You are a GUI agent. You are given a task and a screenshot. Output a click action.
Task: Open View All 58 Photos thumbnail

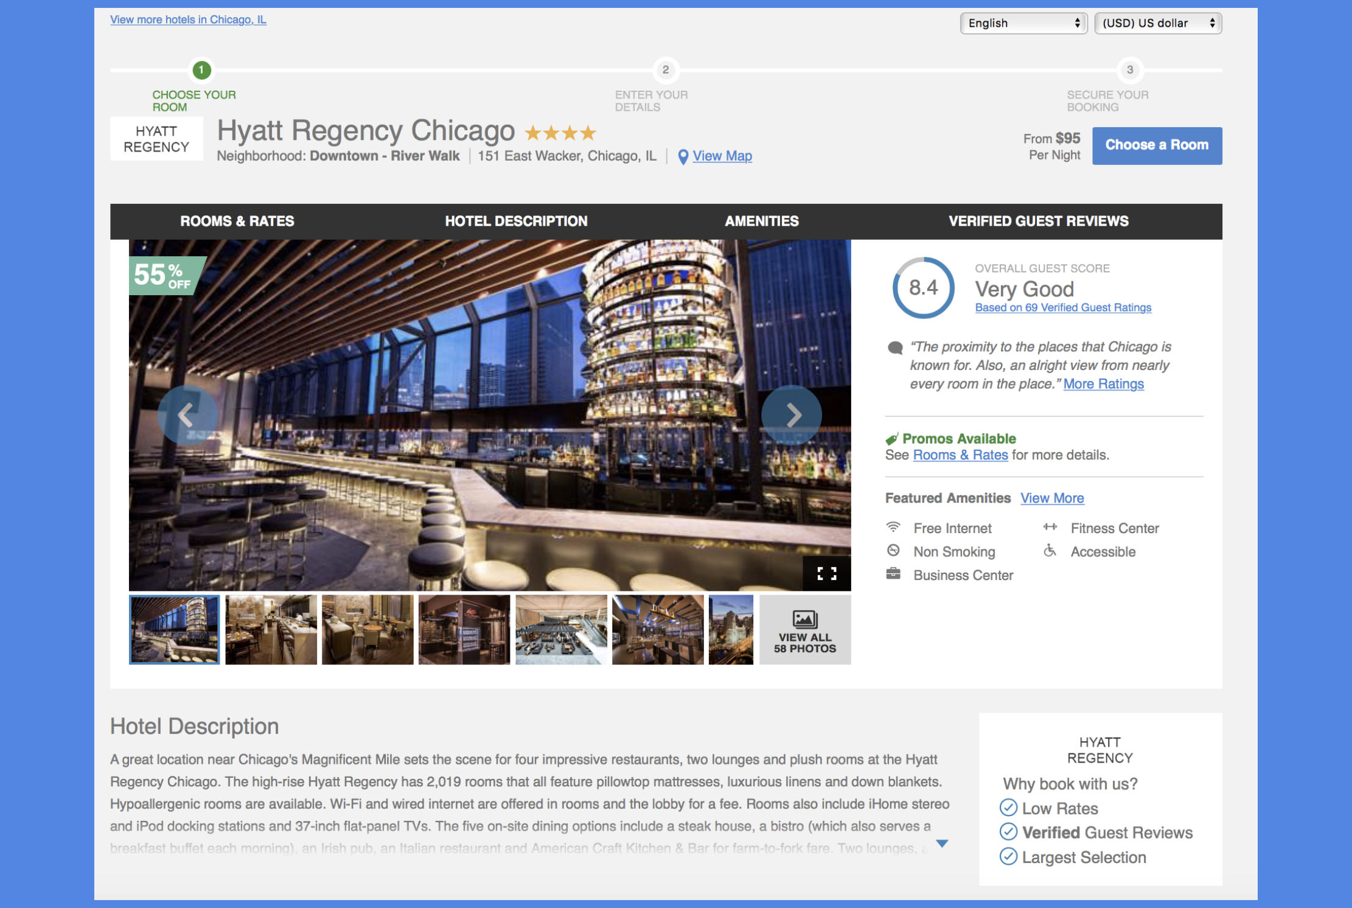click(804, 629)
